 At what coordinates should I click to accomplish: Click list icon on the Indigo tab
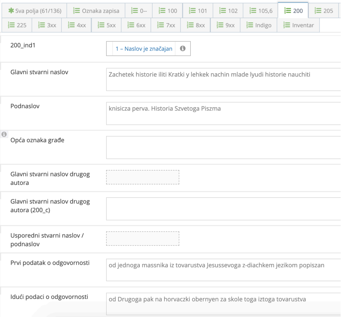(x=249, y=25)
